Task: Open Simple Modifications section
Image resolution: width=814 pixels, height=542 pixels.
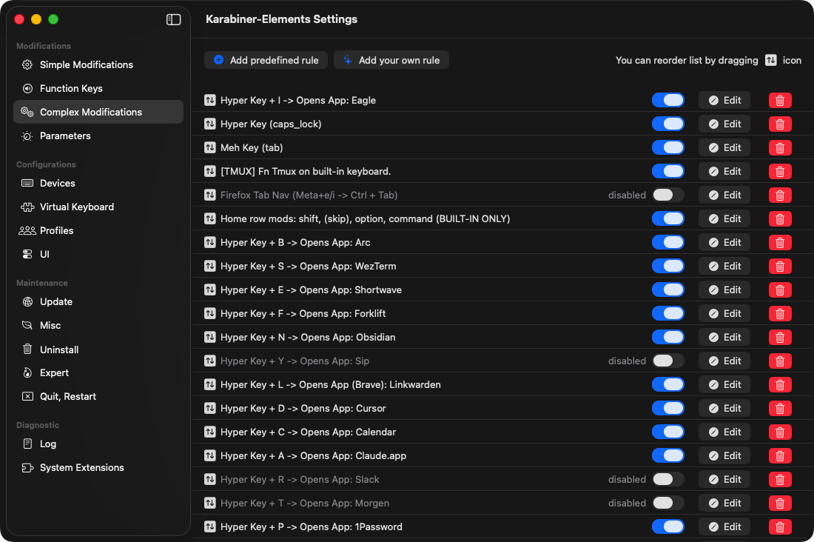Action: pos(98,65)
